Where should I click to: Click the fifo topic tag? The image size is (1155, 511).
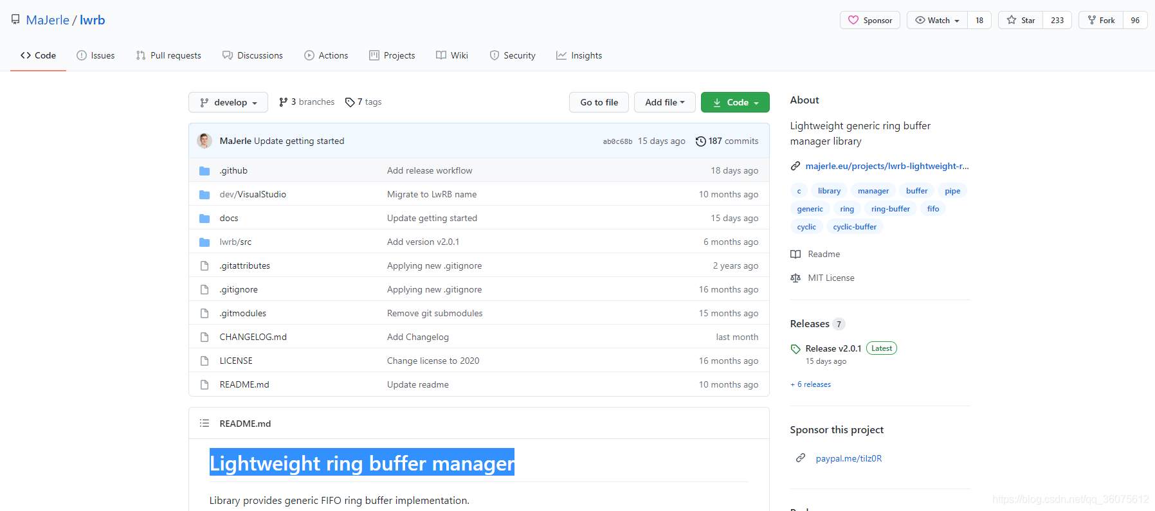tap(933, 209)
